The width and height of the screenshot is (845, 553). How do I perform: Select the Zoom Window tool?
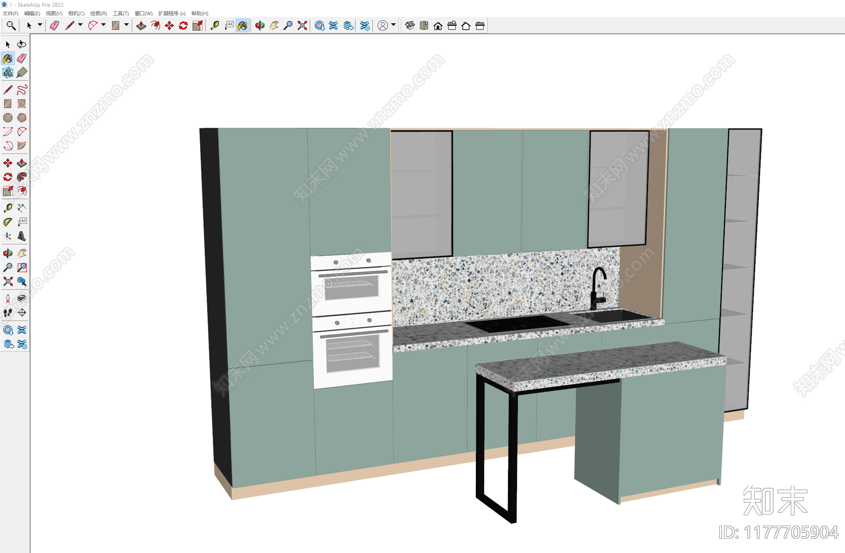click(x=22, y=268)
